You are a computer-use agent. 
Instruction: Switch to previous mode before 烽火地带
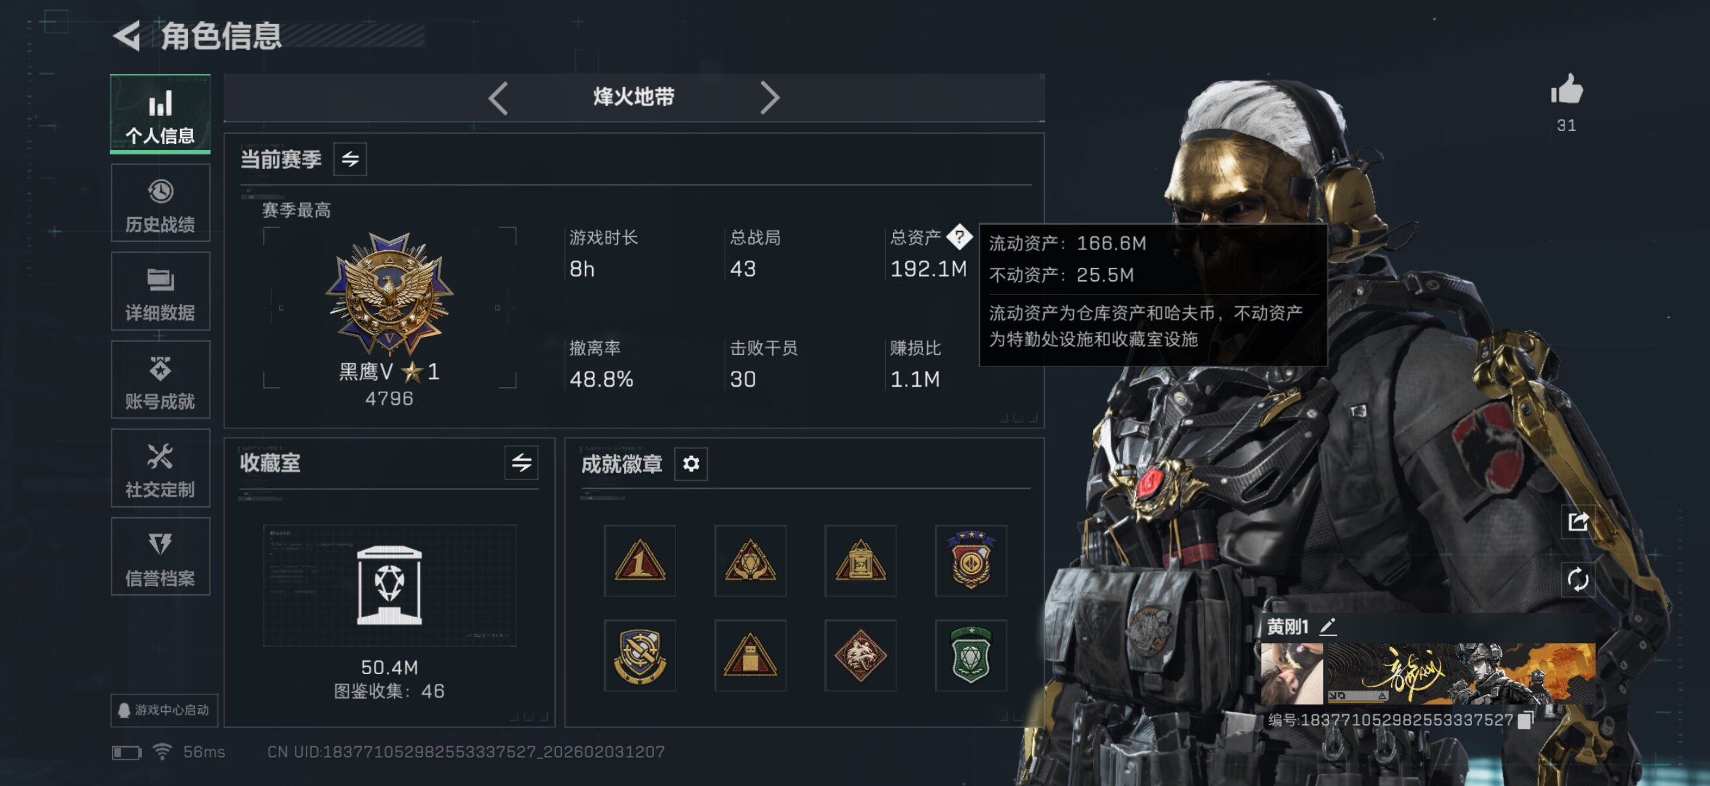click(x=498, y=98)
